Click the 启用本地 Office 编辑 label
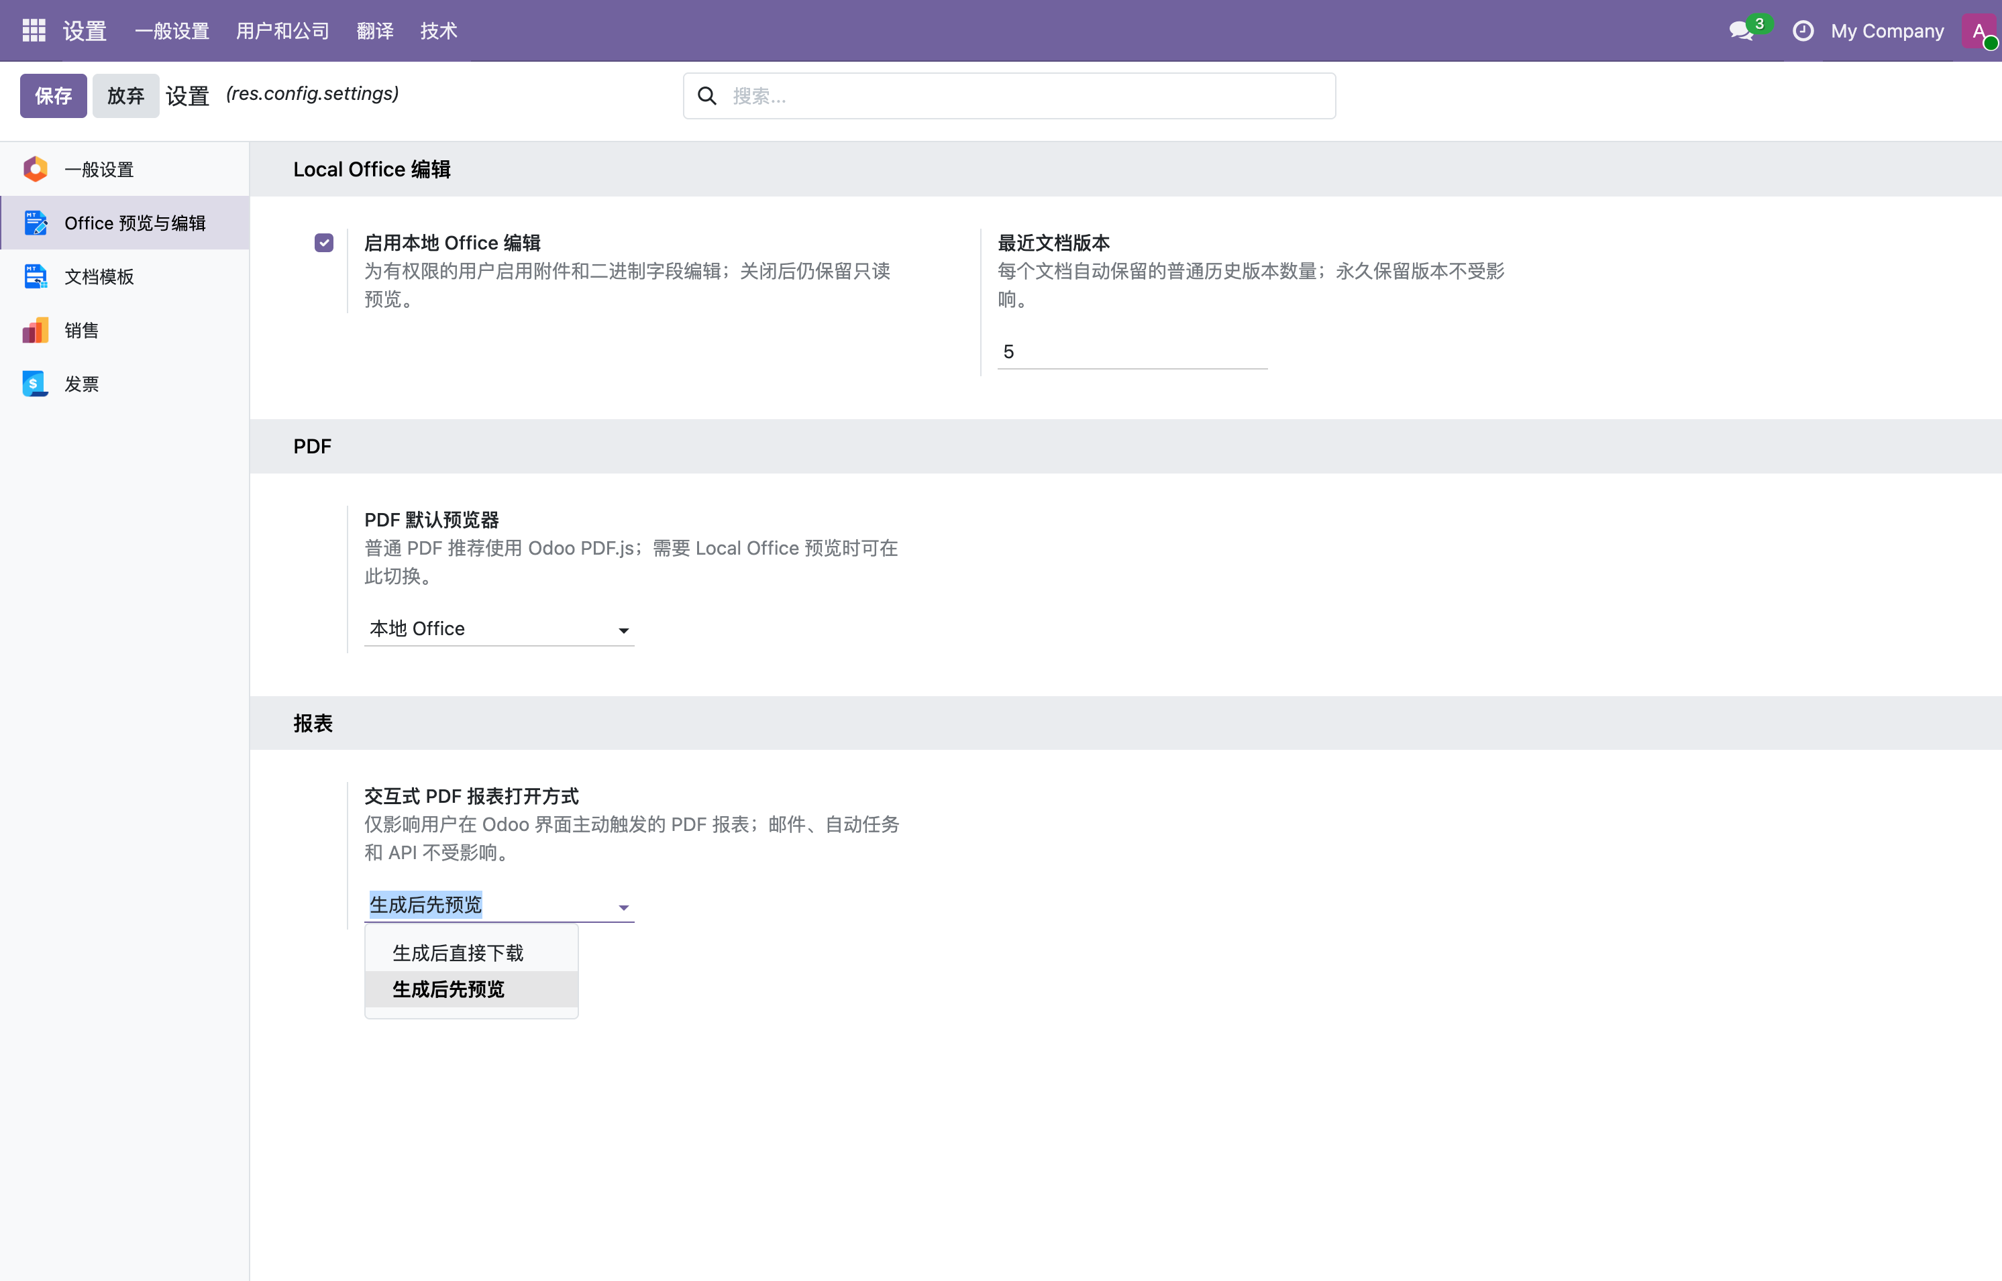Image resolution: width=2002 pixels, height=1281 pixels. point(453,243)
